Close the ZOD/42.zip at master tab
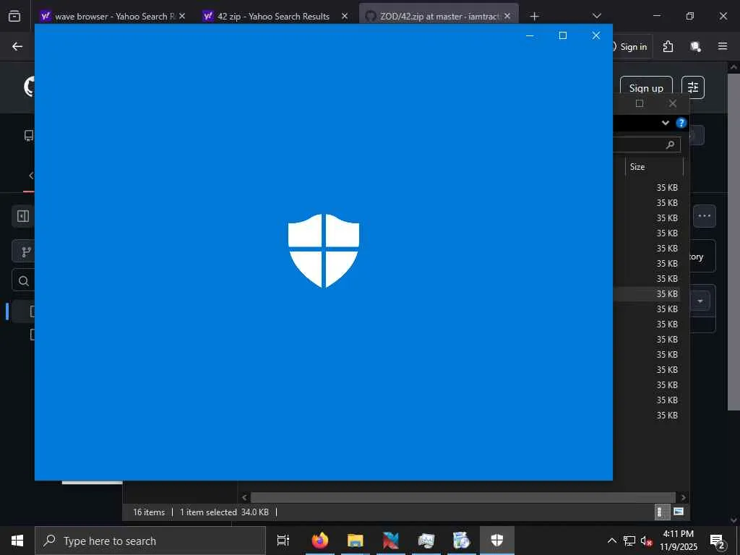 [x=507, y=16]
